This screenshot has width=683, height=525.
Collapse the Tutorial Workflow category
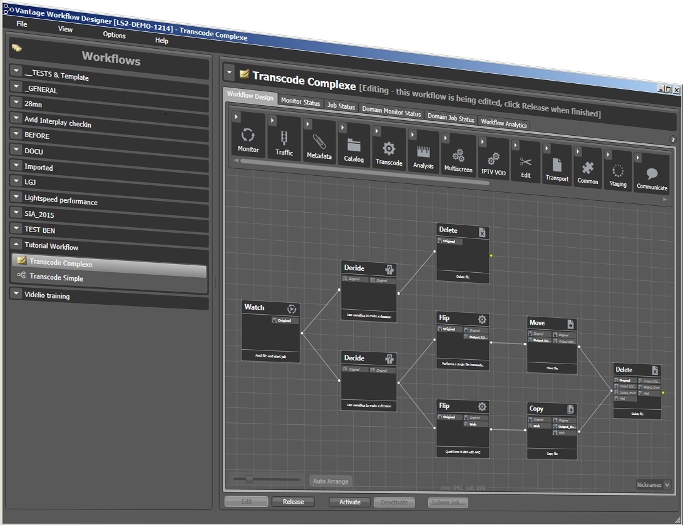coord(16,244)
